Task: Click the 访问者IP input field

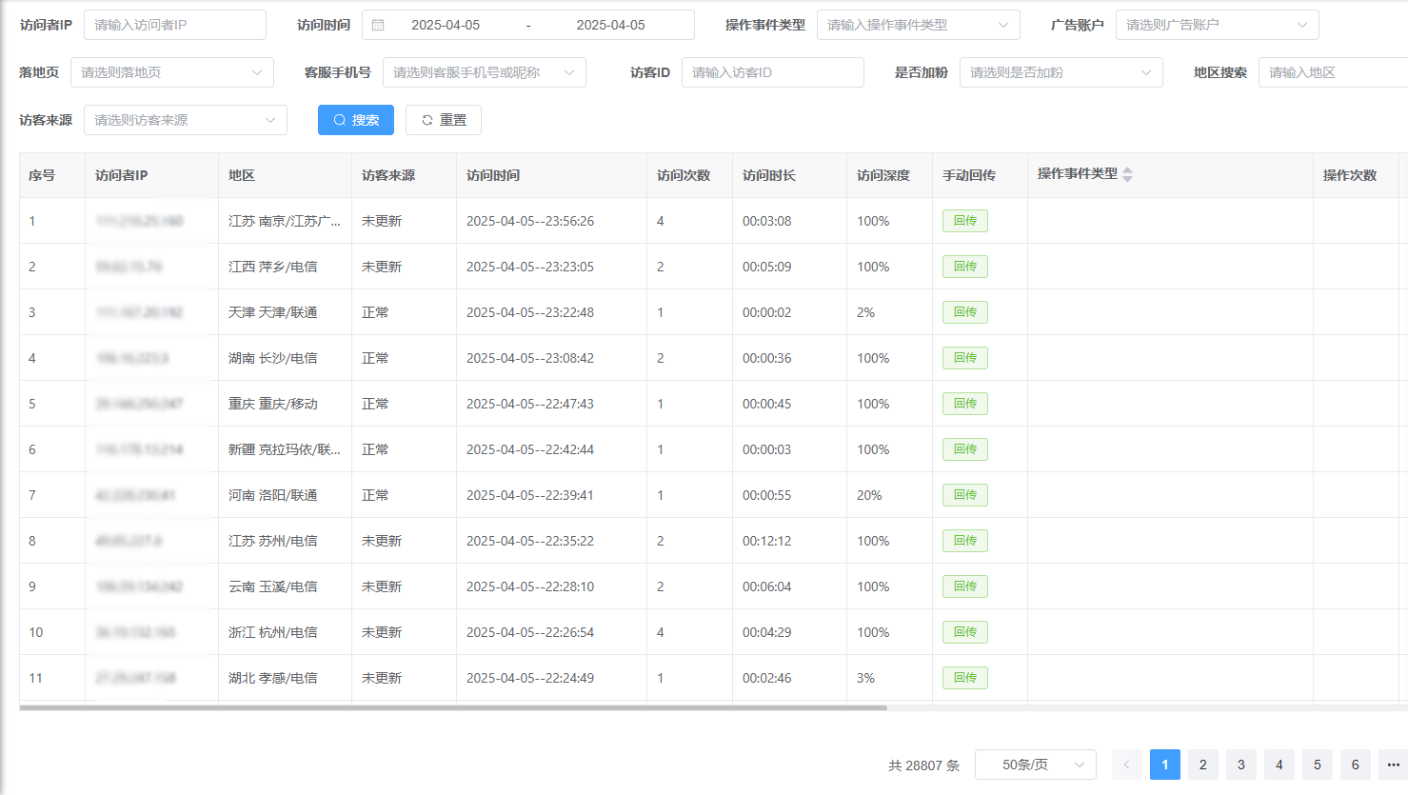Action: pyautogui.click(x=175, y=25)
